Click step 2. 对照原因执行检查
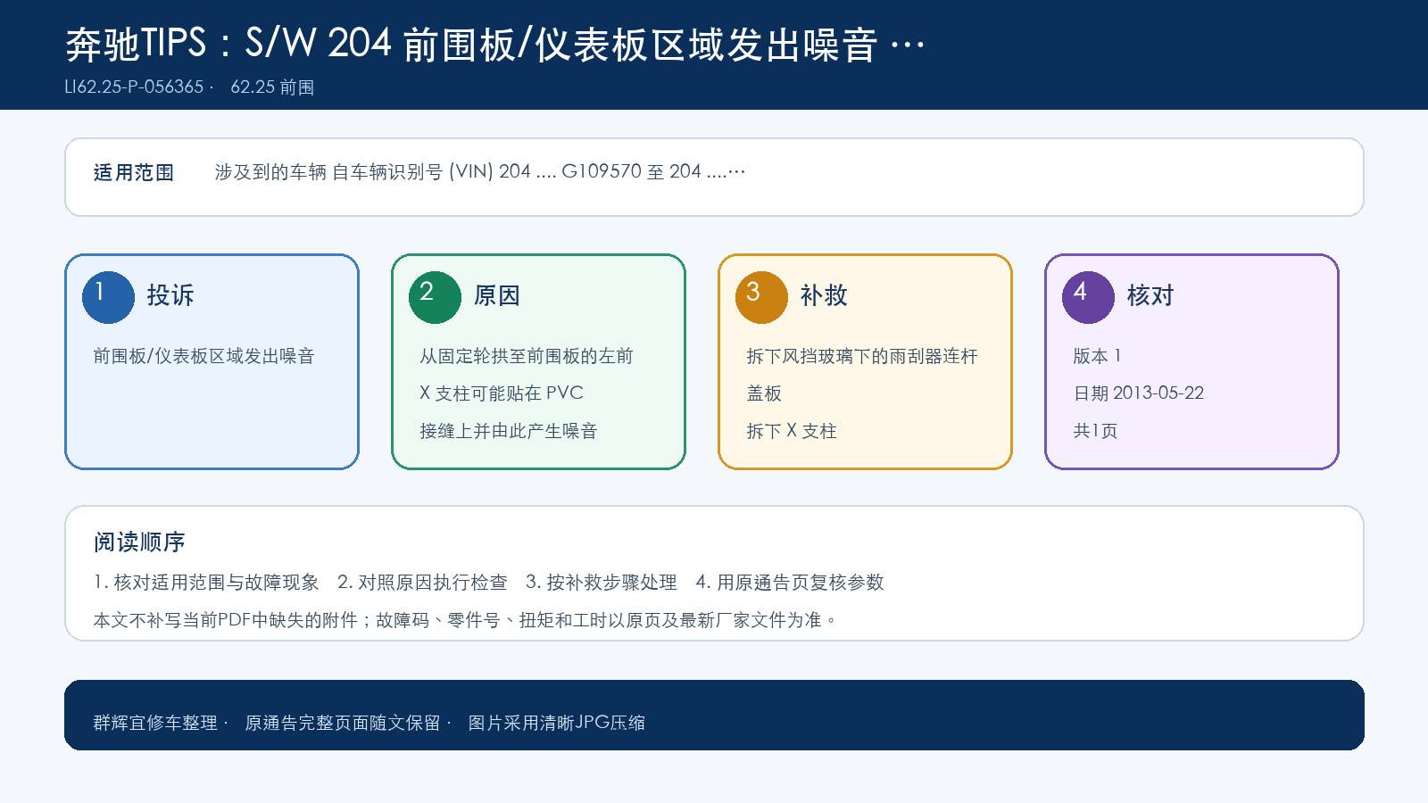Screen dimensions: 1428x803 point(422,583)
